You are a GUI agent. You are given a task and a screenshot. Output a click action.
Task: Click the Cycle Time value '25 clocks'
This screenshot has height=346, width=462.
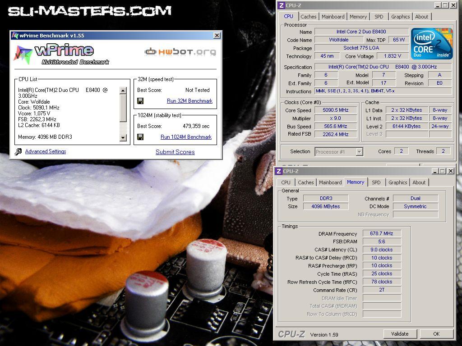[382, 273]
